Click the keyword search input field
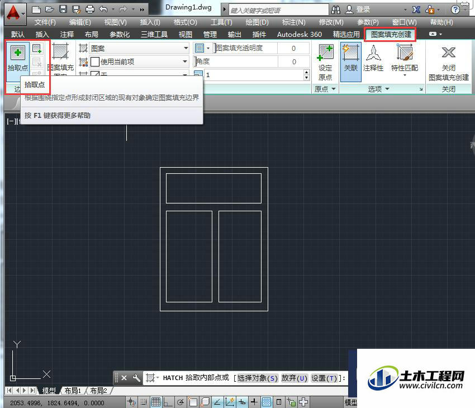Screen dimensions: 475x408 pyautogui.click(x=279, y=10)
